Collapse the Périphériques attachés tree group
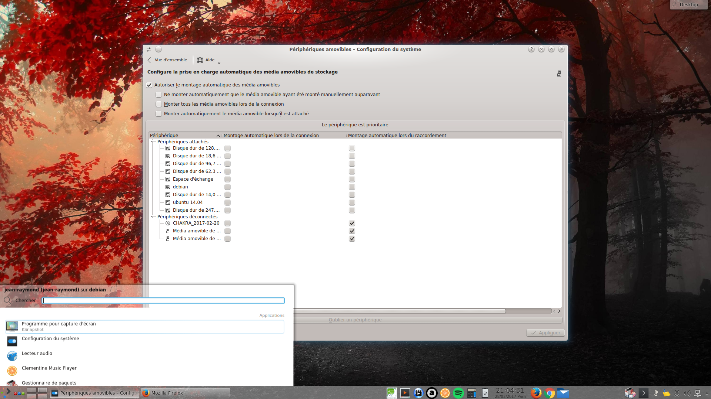711x399 pixels. click(x=152, y=142)
